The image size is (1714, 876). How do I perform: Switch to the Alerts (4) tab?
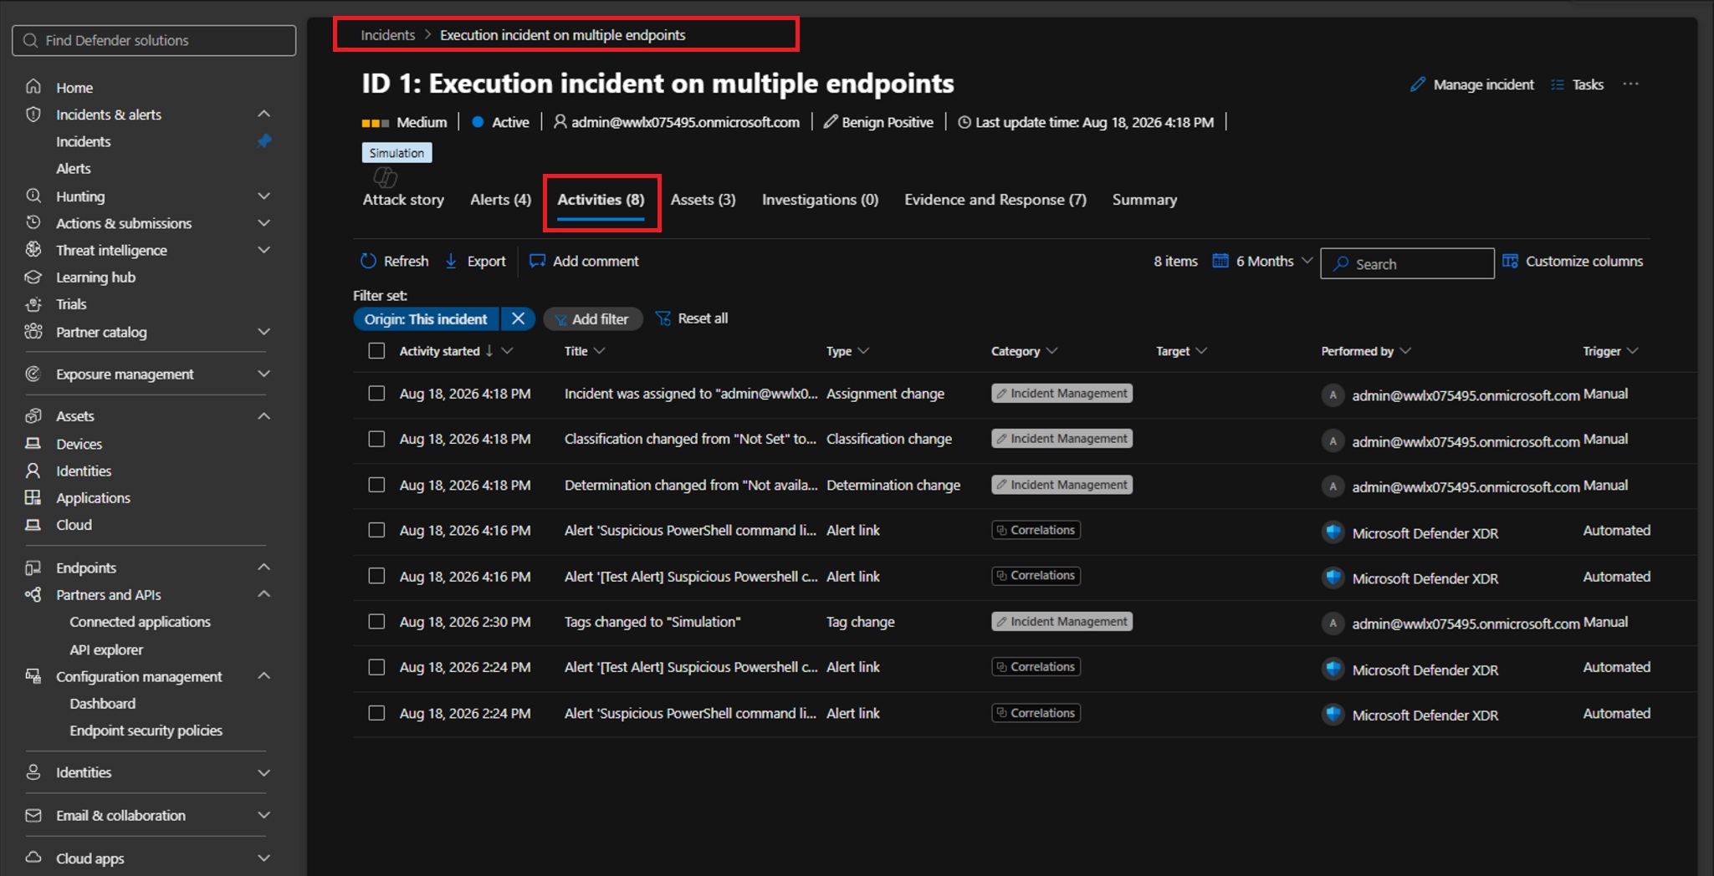pyautogui.click(x=500, y=200)
